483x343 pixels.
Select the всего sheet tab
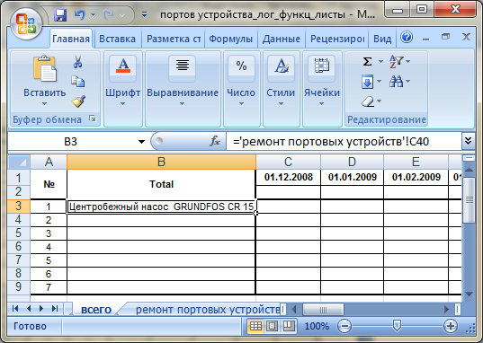(96, 309)
